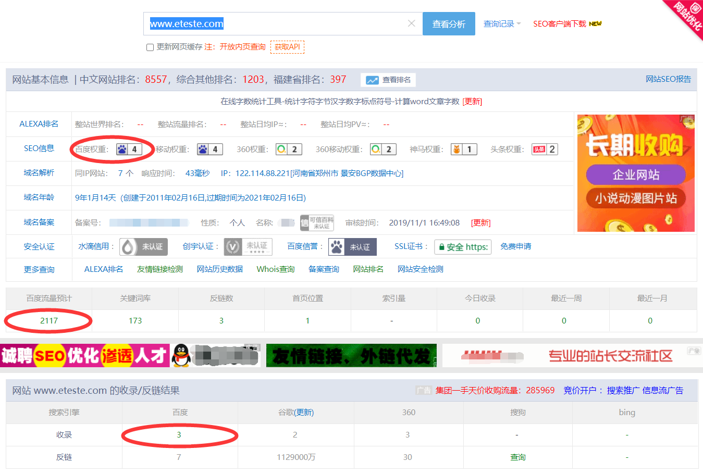Click the 域名解析 row label
This screenshot has width=703, height=474.
tap(39, 173)
